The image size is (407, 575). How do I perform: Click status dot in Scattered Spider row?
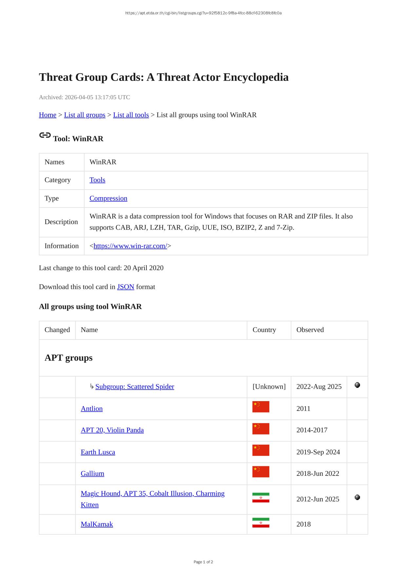(357, 385)
